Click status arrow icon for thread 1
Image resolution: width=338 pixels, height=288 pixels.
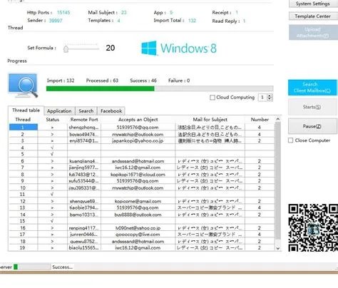[x=52, y=128]
